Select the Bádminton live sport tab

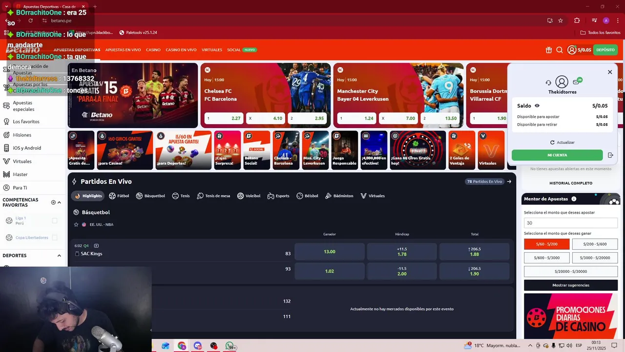[339, 196]
